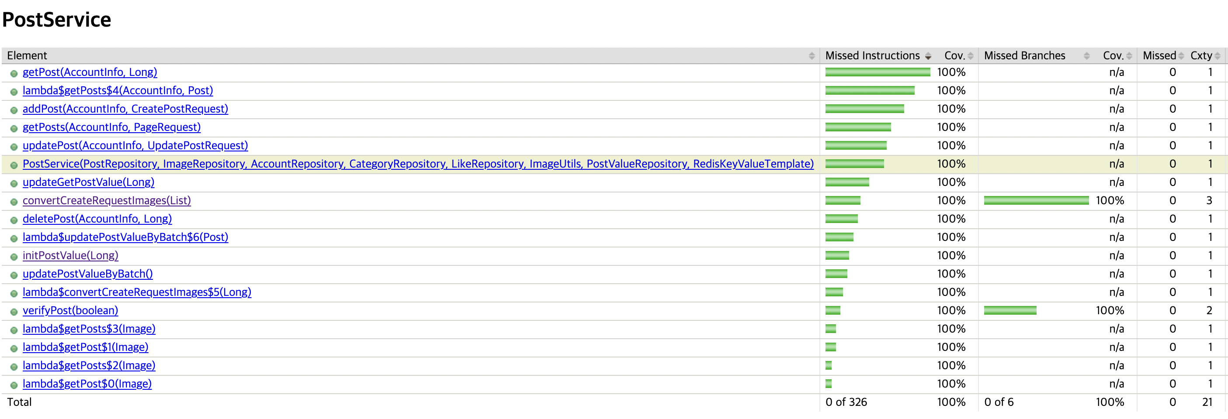
Task: Click green method icon beside initPostValue(Long)
Action: coord(14,257)
